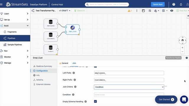Click the Empty Schema Handling info icon
The height and width of the screenshot is (106, 189).
pyautogui.click(x=86, y=102)
